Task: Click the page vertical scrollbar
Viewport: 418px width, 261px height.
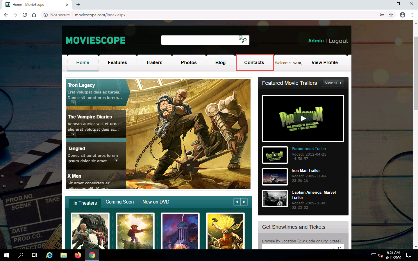Action: pyautogui.click(x=416, y=73)
